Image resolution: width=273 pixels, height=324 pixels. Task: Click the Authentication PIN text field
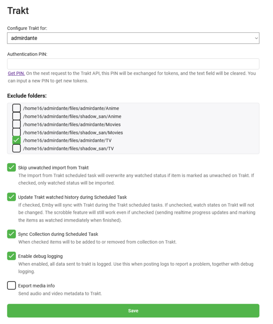pos(133,64)
